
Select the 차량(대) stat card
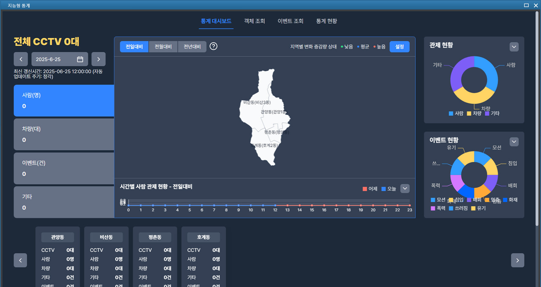(64, 134)
